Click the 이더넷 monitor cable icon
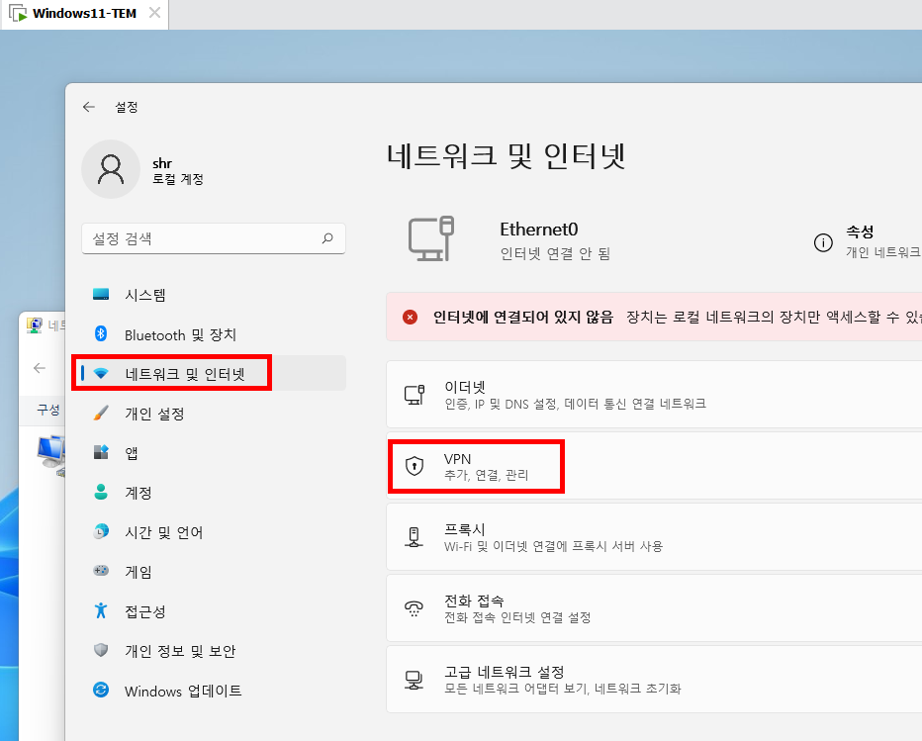 tap(414, 395)
